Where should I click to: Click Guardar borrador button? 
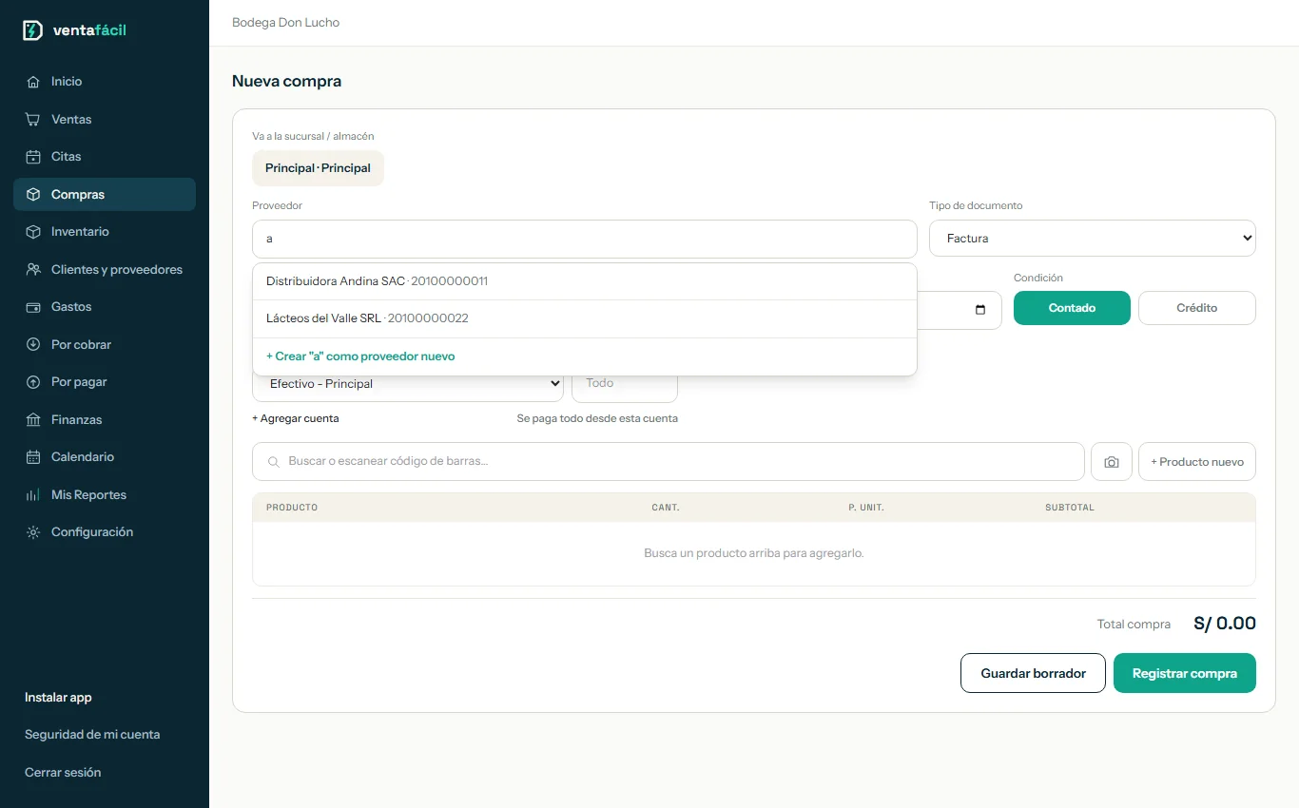(1033, 673)
